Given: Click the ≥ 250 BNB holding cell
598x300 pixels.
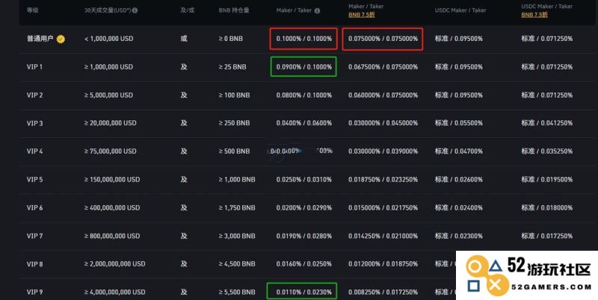Looking at the screenshot, I should click(234, 123).
